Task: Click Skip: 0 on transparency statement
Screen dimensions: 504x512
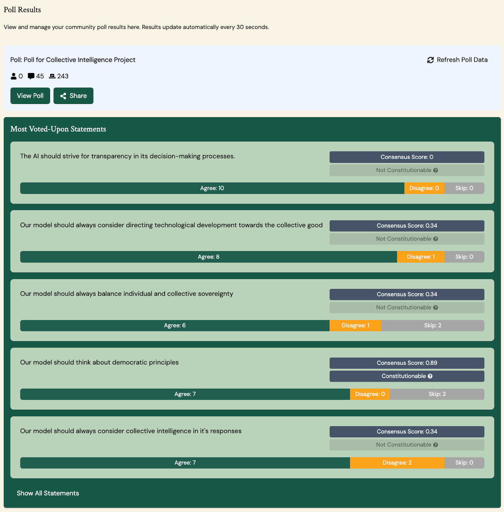Action: pyautogui.click(x=464, y=188)
